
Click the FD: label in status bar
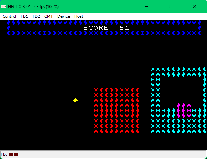click(x=4, y=154)
